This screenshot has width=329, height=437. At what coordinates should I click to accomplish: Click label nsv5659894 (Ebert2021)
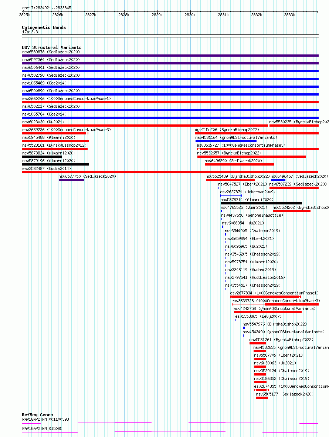[250, 239]
